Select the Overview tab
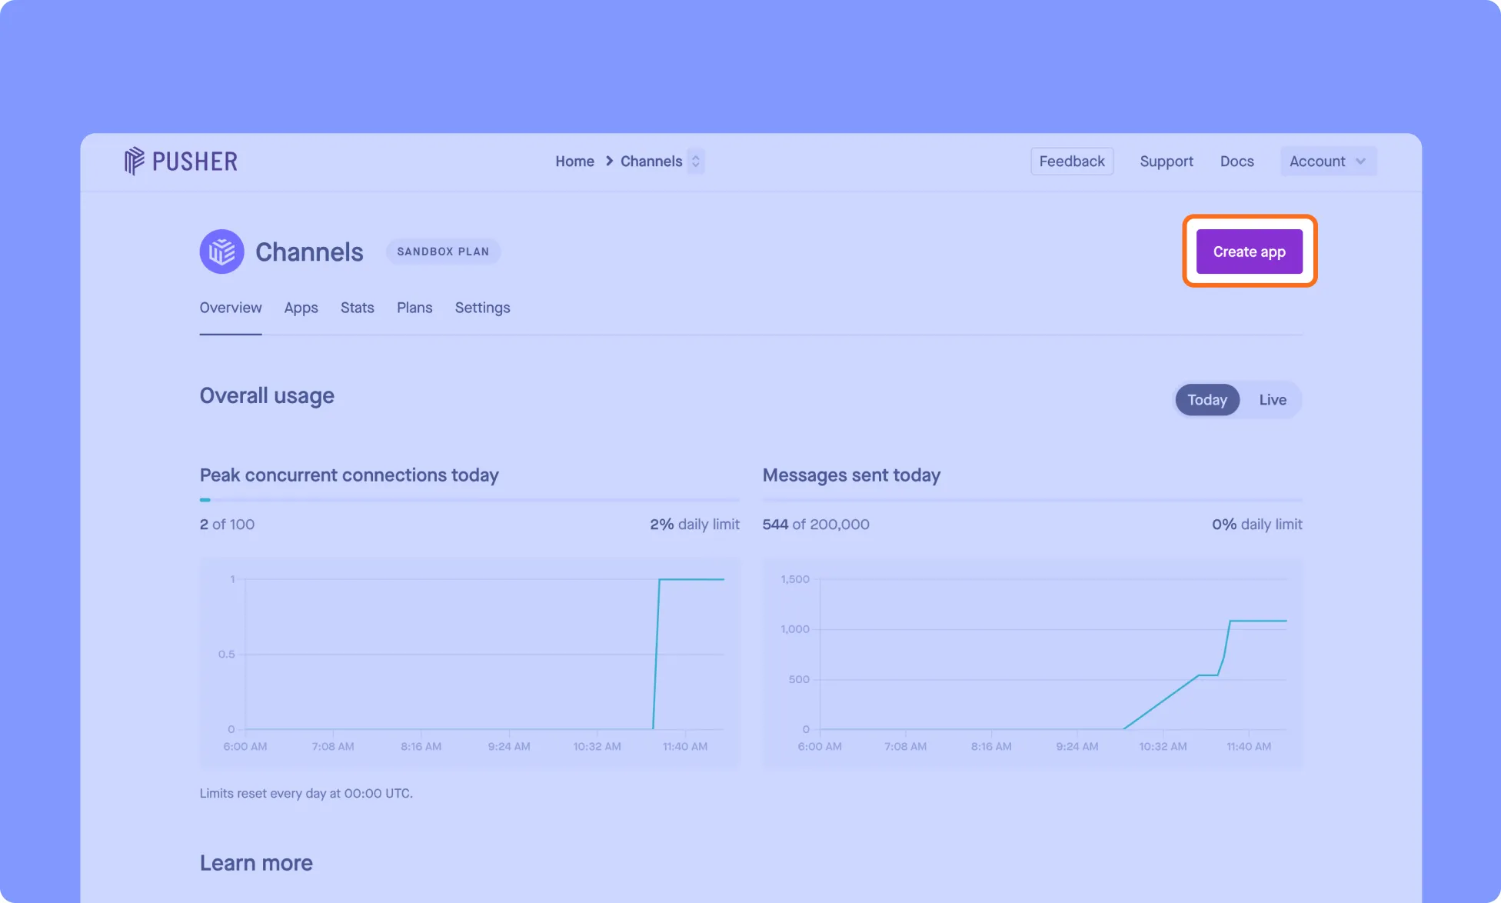 pyautogui.click(x=231, y=308)
